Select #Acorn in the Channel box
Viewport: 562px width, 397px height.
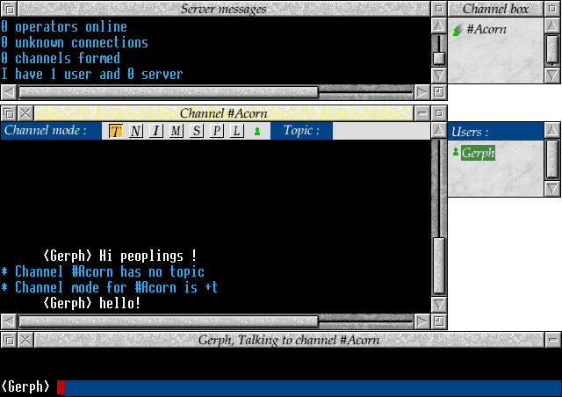coord(486,30)
